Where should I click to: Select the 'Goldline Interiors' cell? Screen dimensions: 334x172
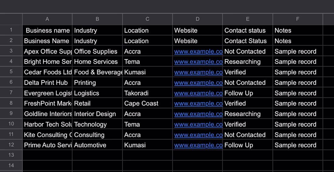[x=47, y=114]
